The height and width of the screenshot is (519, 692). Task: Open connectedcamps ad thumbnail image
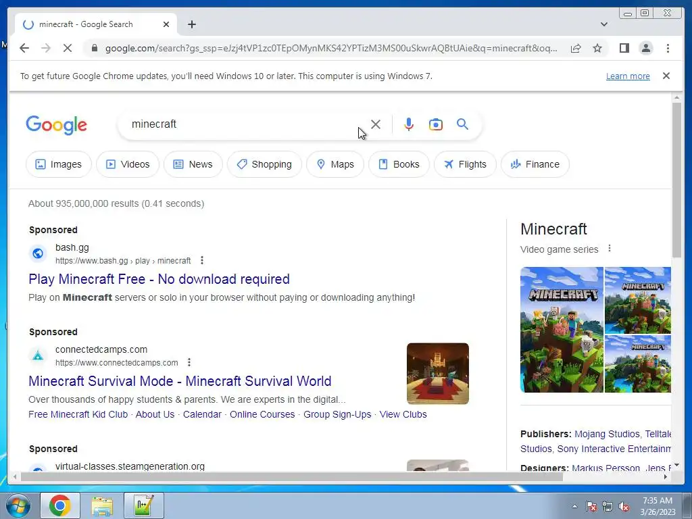438,373
